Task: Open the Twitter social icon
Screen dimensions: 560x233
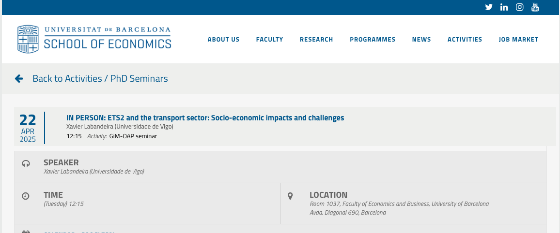Action: [x=489, y=7]
